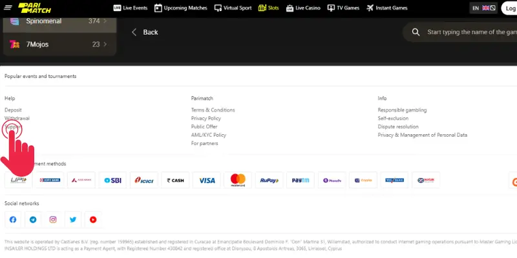Open the Slots menu item
The image size is (517, 258).
point(269,8)
